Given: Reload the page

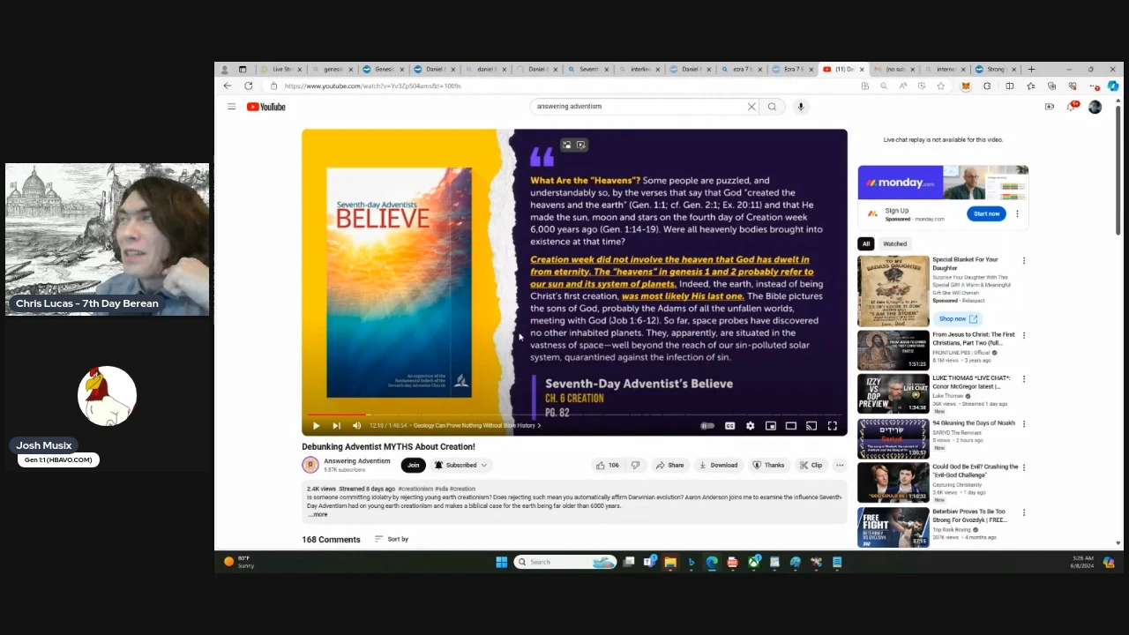Looking at the screenshot, I should click(249, 86).
